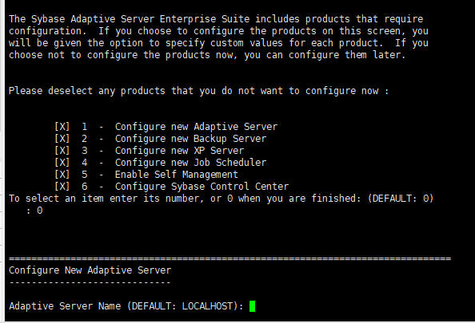The width and height of the screenshot is (475, 323).
Task: Click the 'choose not to configure the products now' line
Action: [207, 55]
